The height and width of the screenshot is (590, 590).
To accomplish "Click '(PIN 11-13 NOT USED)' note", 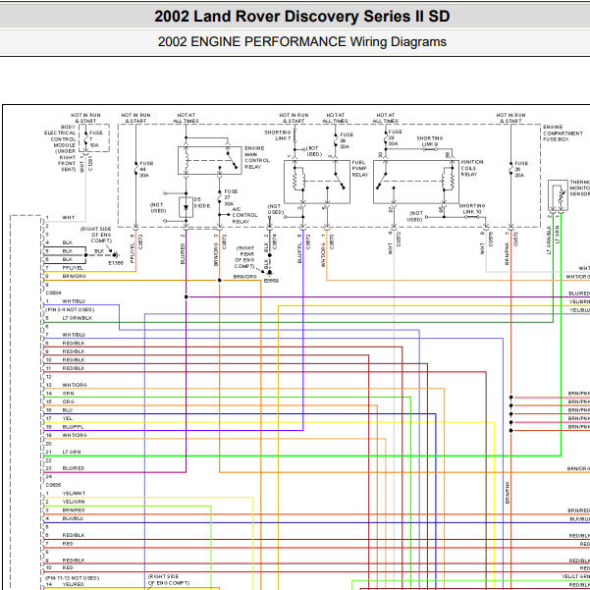I will click(72, 577).
